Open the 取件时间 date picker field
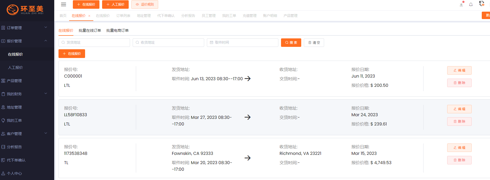This screenshot has width=490, height=180. tap(242, 43)
